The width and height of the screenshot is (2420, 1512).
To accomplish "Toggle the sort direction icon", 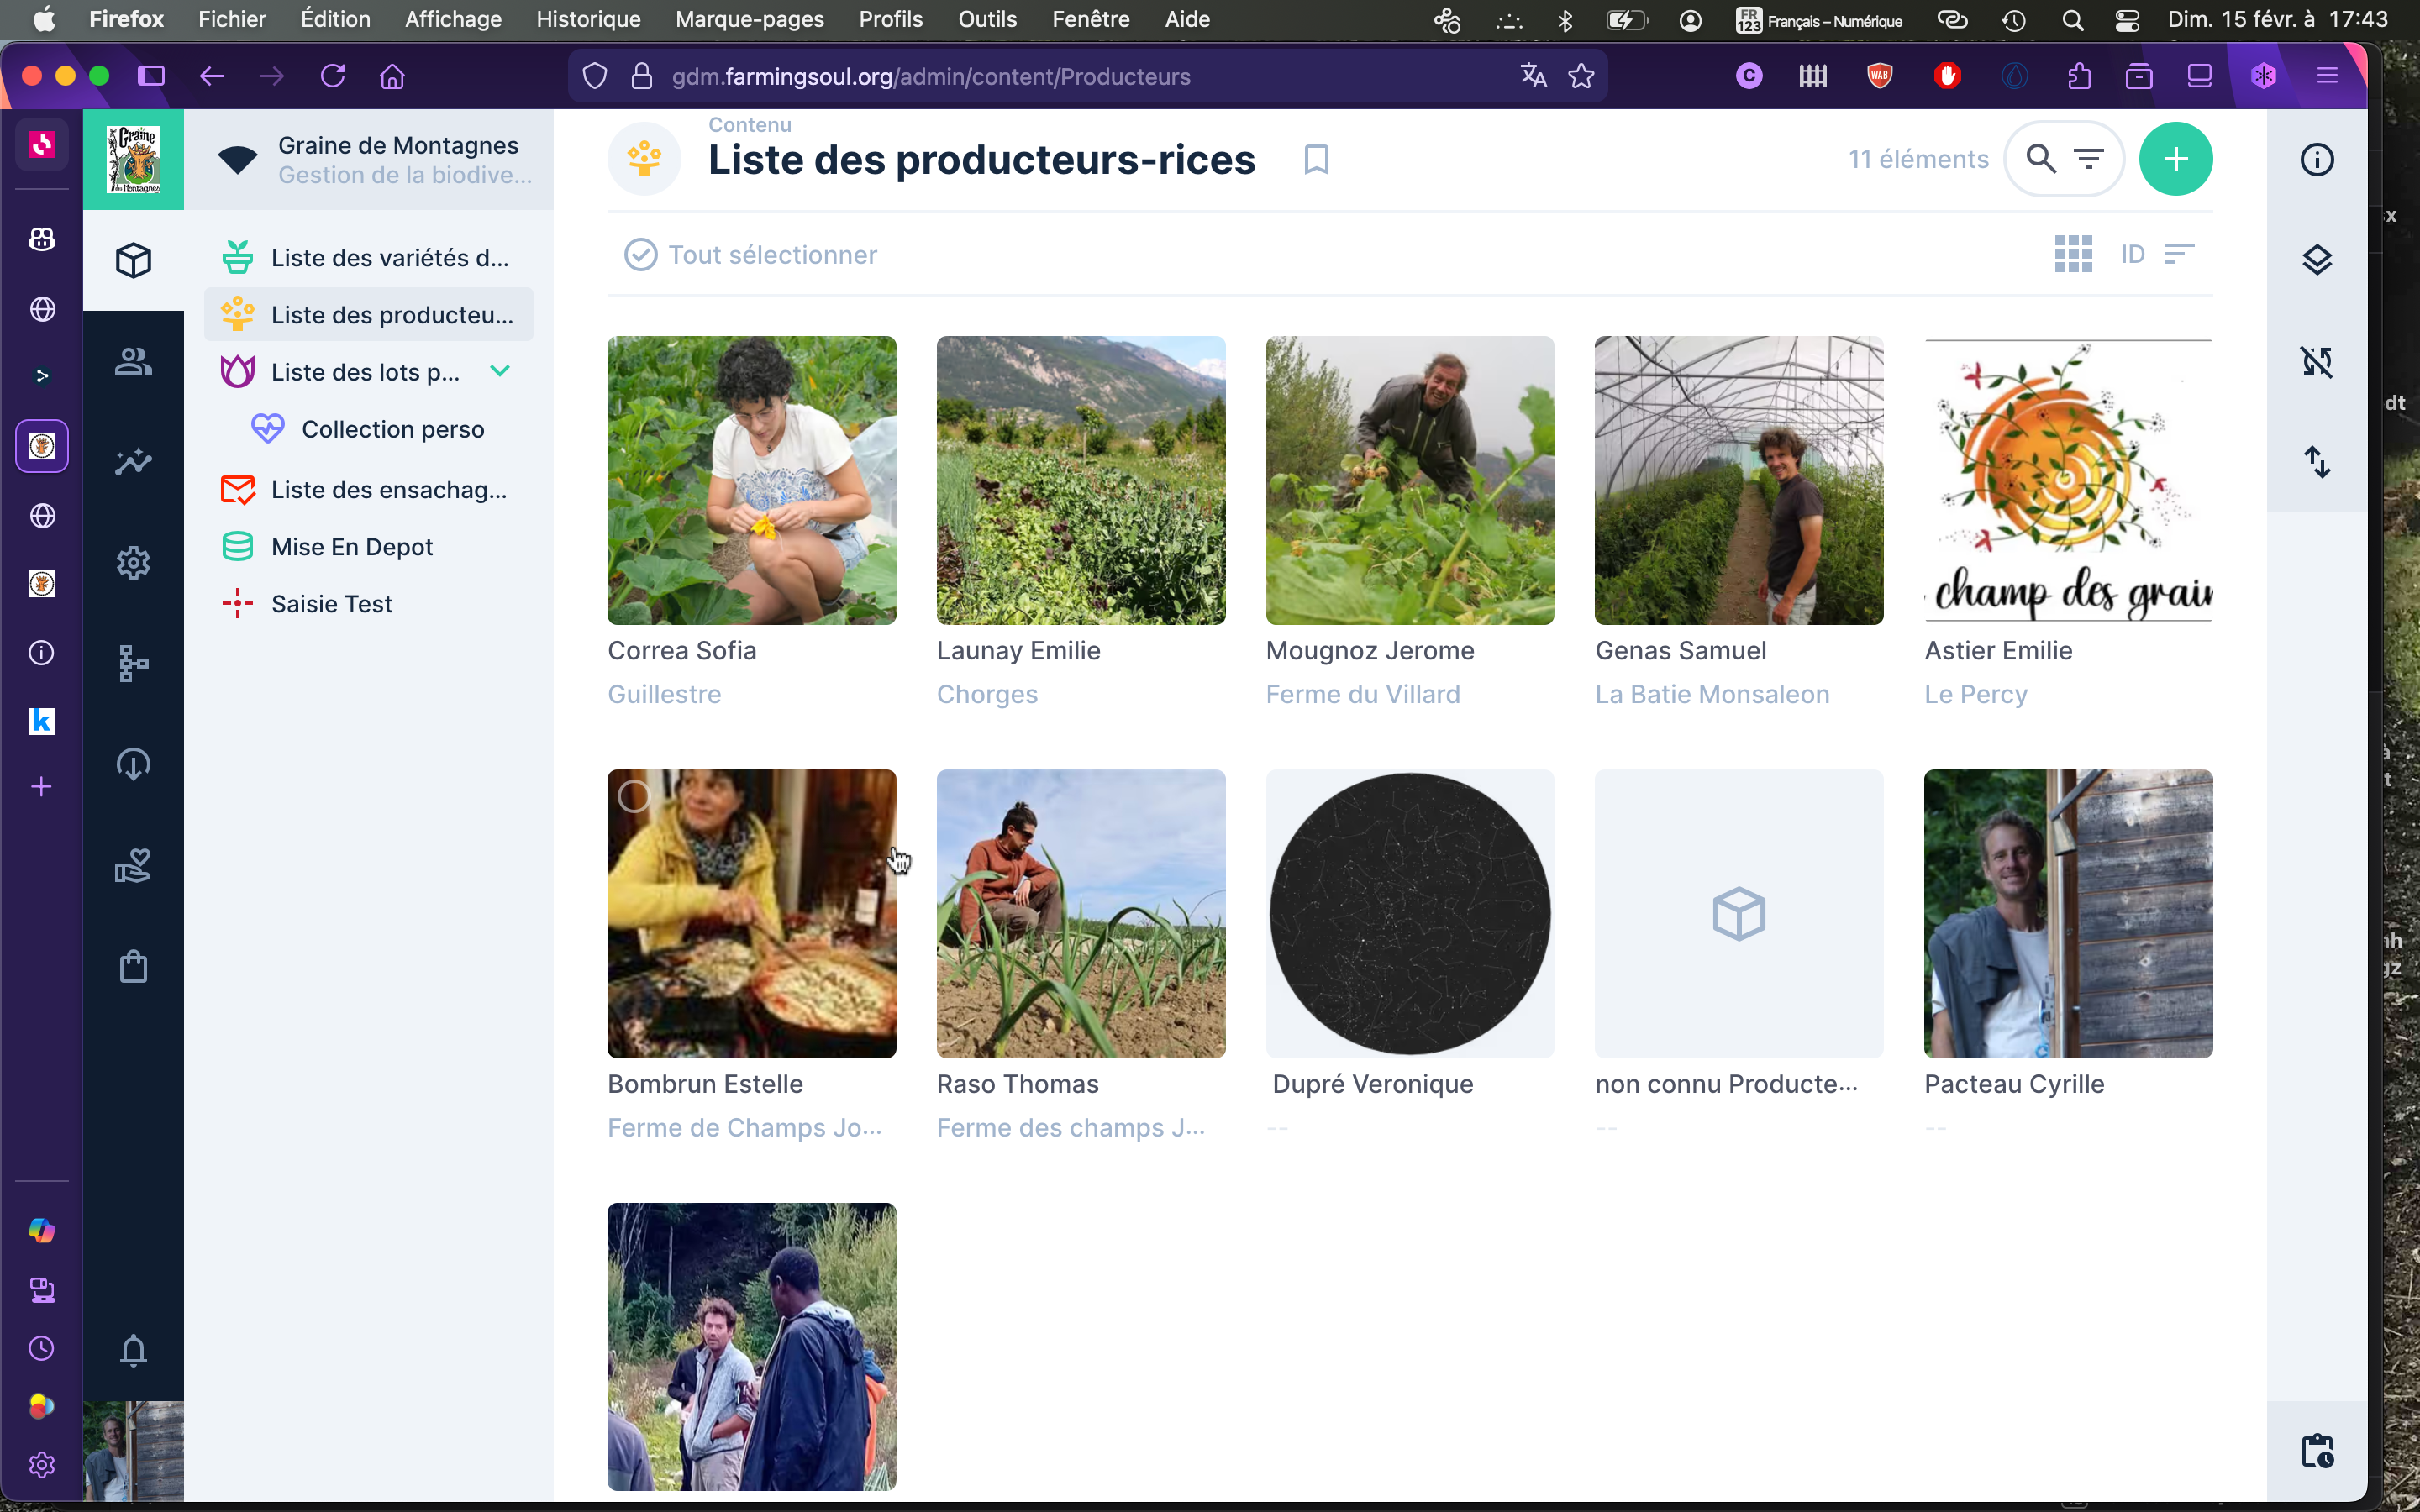I will coord(2178,255).
